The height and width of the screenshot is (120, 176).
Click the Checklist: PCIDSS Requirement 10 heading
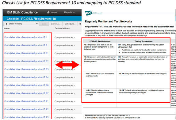31,19
